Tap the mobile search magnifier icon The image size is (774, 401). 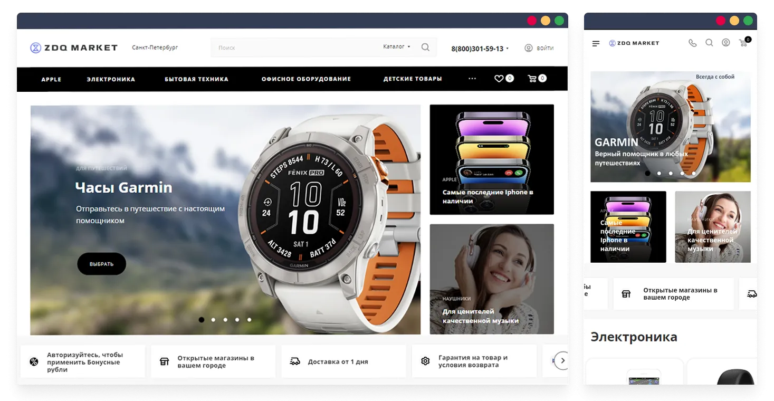click(x=709, y=43)
